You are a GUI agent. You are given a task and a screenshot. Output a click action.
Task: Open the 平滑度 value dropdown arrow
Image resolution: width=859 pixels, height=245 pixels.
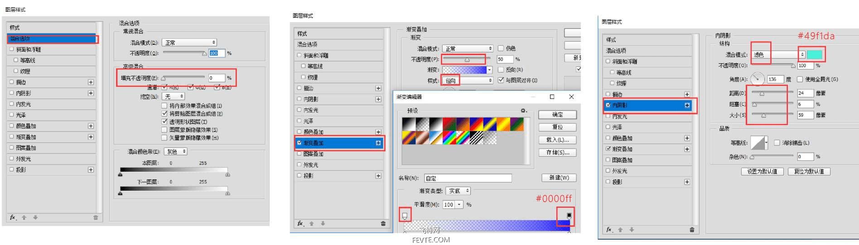coord(459,205)
